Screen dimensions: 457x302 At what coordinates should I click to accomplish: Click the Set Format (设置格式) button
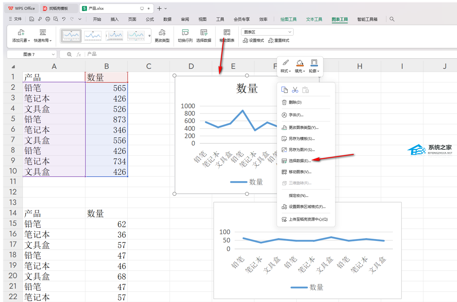coord(253,41)
